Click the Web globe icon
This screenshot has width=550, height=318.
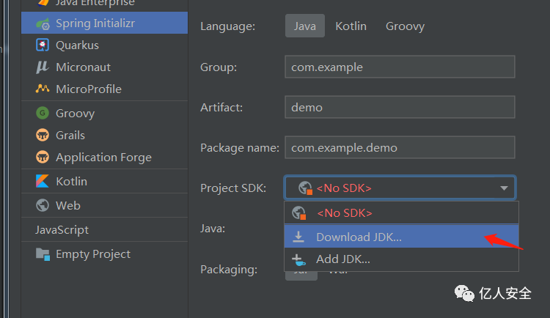tap(43, 205)
